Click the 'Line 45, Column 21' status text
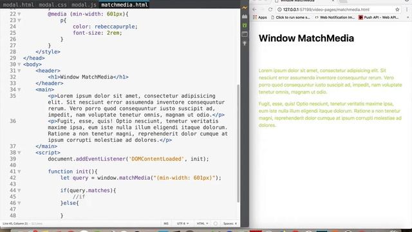Image resolution: width=412 pixels, height=232 pixels. [x=15, y=224]
